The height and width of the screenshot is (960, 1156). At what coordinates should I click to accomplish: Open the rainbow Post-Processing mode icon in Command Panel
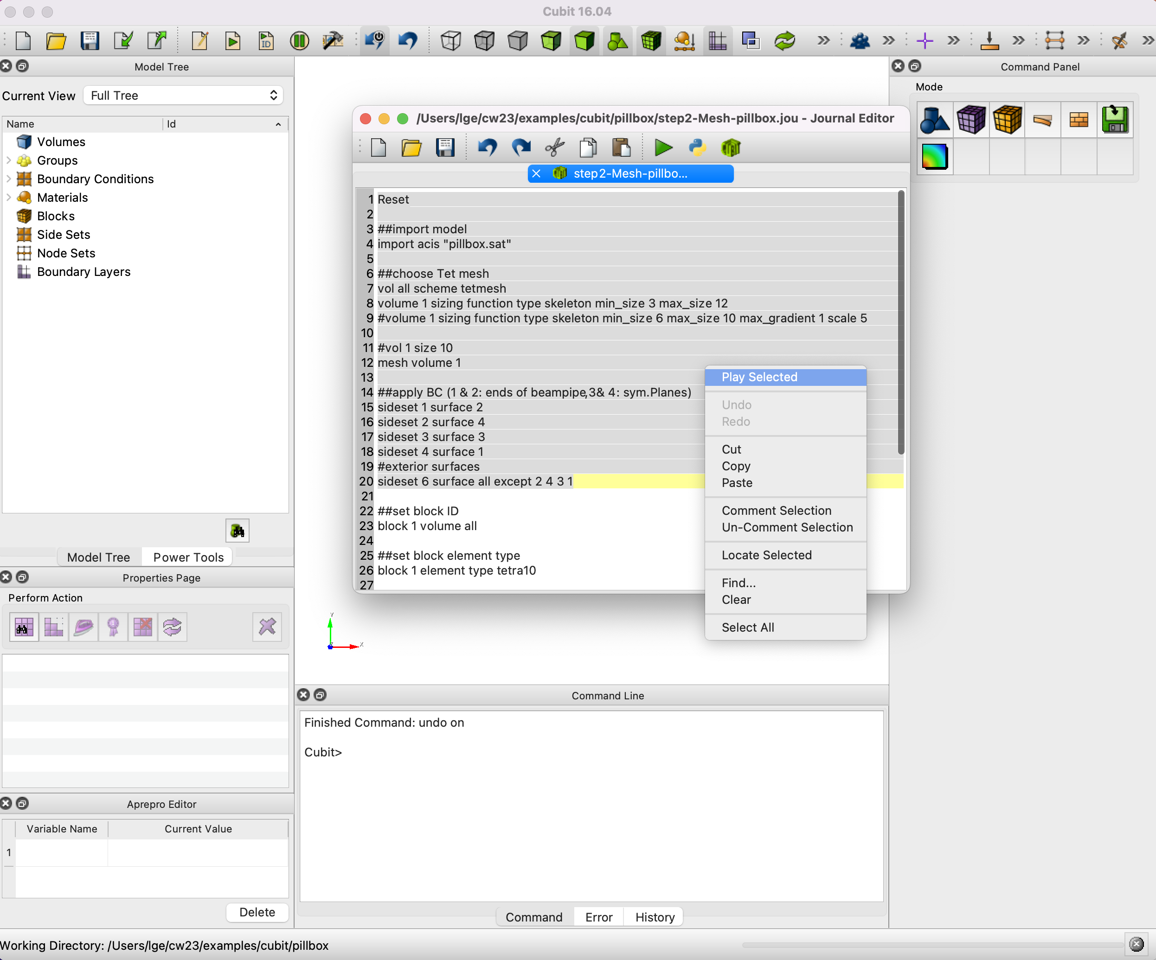click(x=935, y=156)
